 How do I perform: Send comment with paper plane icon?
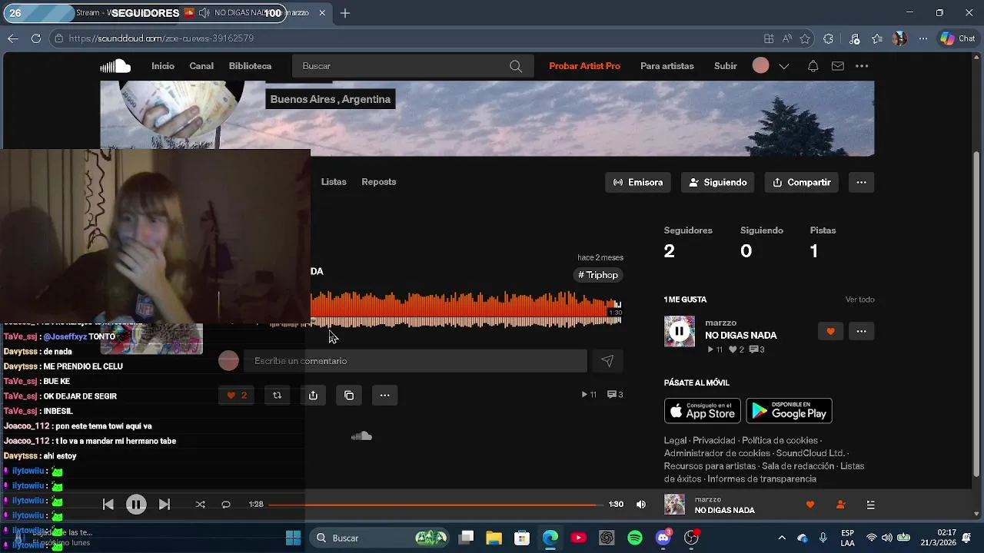point(607,361)
